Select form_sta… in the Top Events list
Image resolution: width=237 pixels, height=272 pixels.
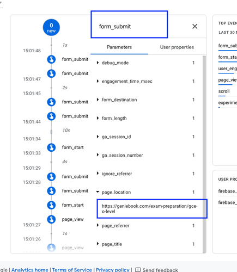click(228, 57)
